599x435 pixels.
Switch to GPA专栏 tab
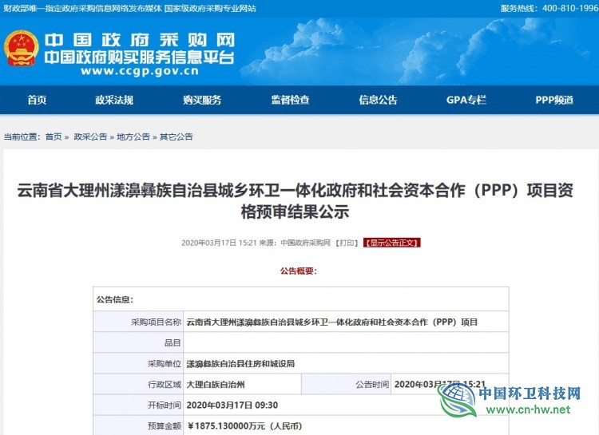(x=466, y=100)
